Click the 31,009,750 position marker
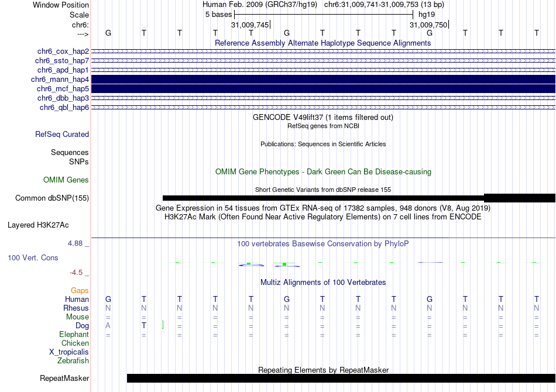This screenshot has width=556, height=392. pyautogui.click(x=428, y=25)
